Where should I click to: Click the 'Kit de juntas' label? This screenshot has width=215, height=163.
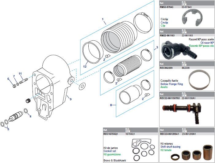111,148
